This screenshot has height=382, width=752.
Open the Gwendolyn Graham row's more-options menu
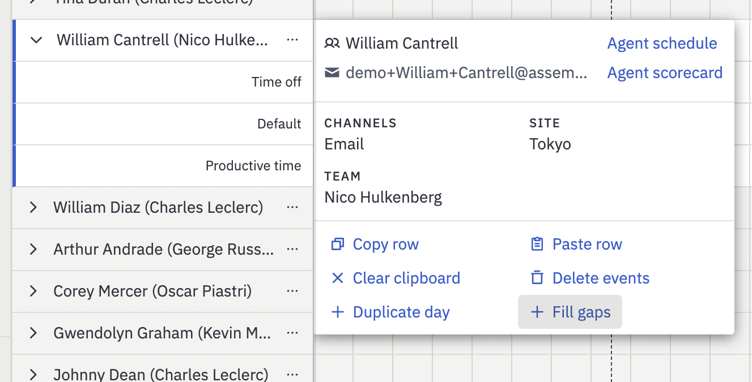point(292,333)
